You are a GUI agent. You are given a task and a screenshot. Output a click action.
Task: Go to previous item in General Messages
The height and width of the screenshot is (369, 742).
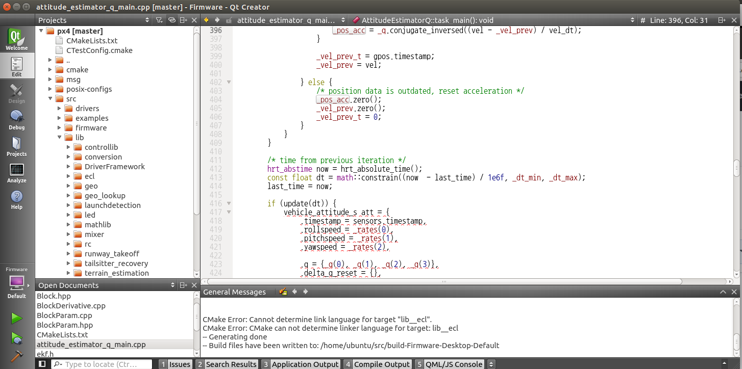(x=294, y=292)
